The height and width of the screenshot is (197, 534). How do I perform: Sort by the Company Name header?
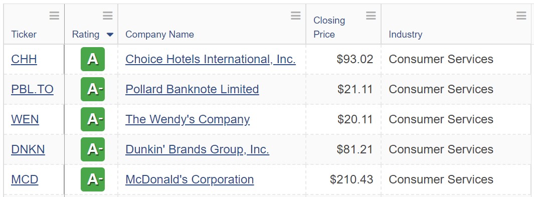[160, 35]
